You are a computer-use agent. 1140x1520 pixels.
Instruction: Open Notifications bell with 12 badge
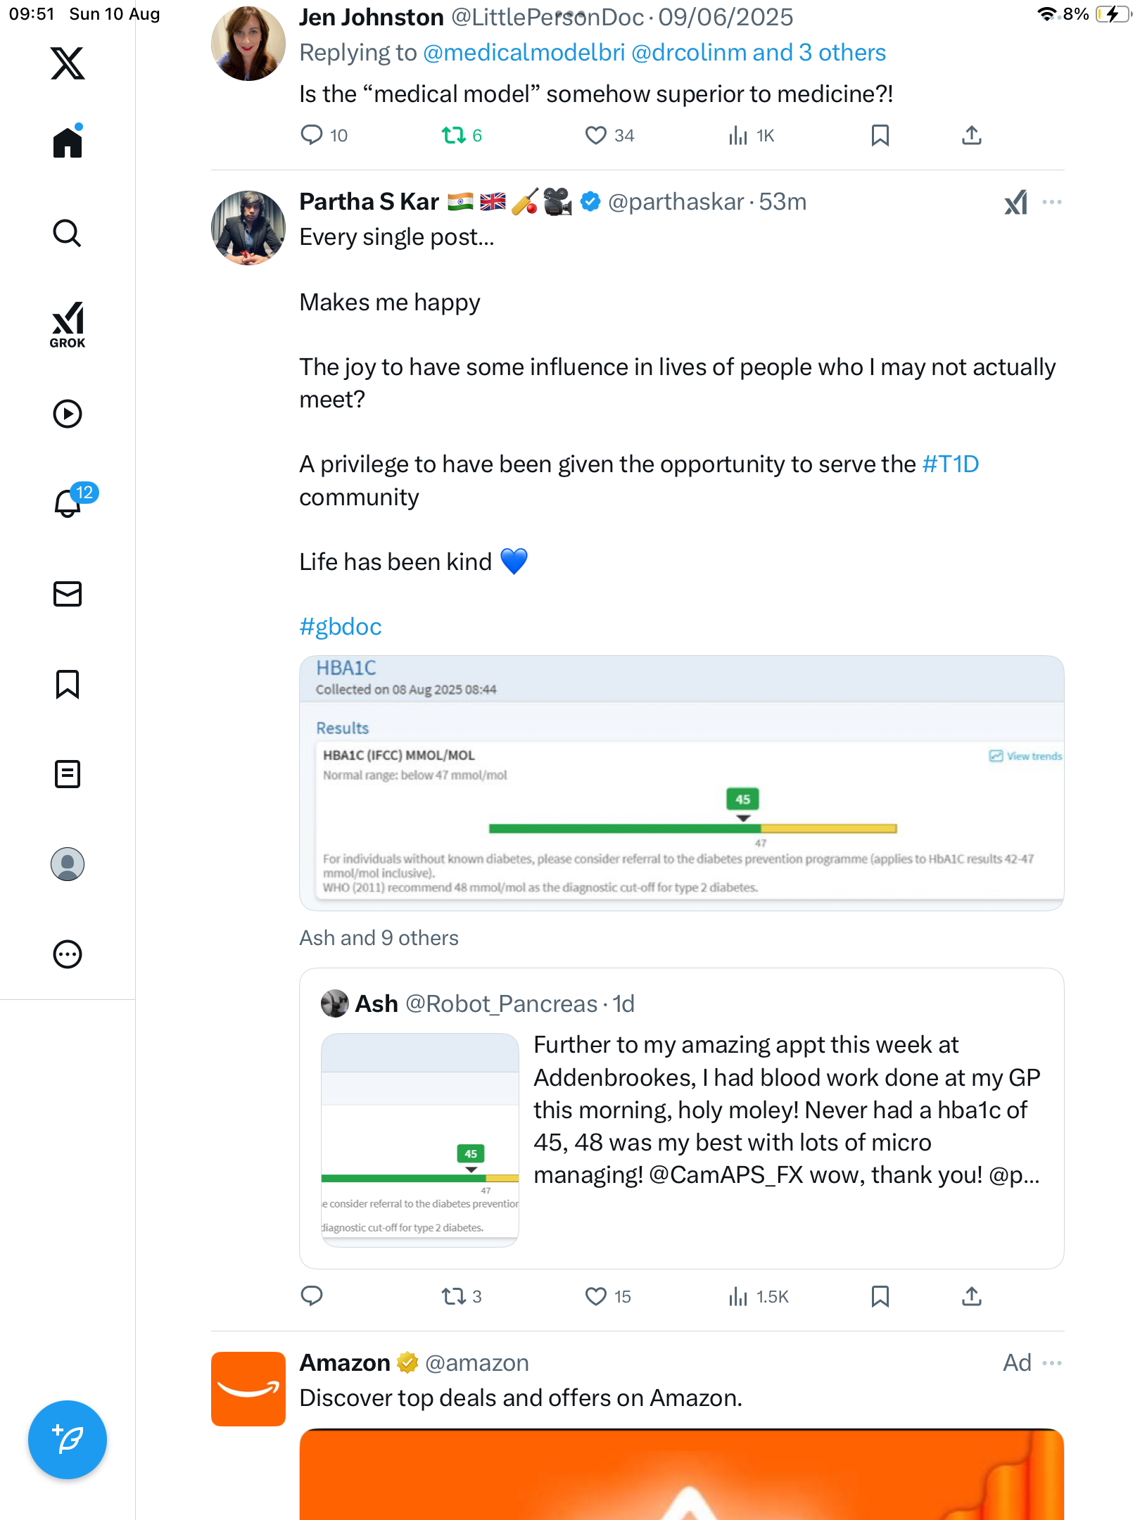(x=69, y=502)
